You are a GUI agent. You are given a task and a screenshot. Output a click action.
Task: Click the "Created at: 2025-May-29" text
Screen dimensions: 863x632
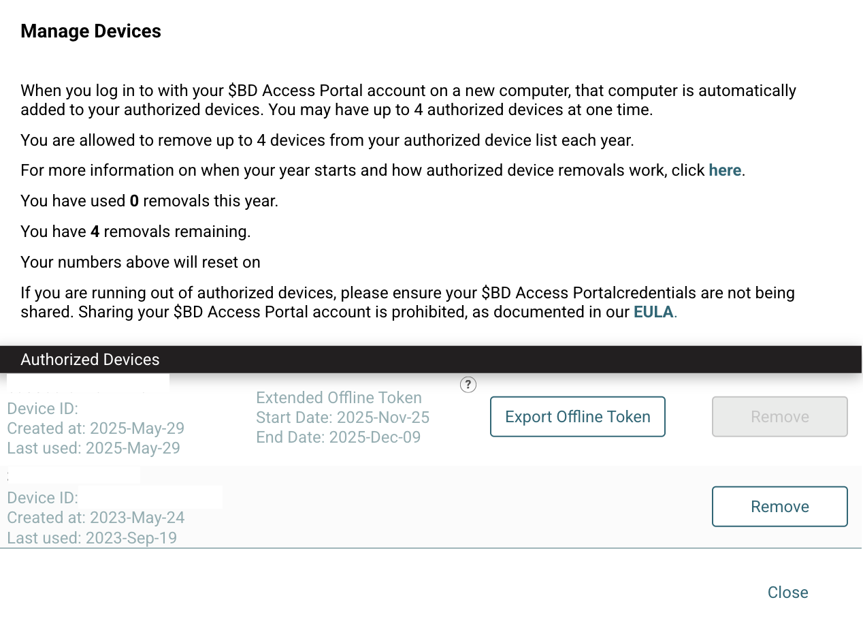point(95,428)
